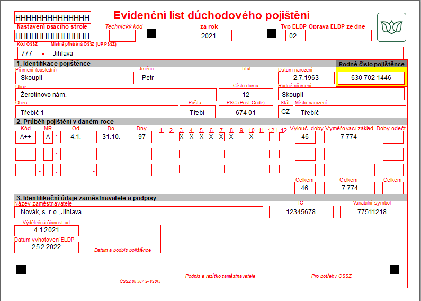Image resolution: width=421 pixels, height=301 pixels.
Task: Select the Kód OSSZ field with 777
Action: pos(27,53)
